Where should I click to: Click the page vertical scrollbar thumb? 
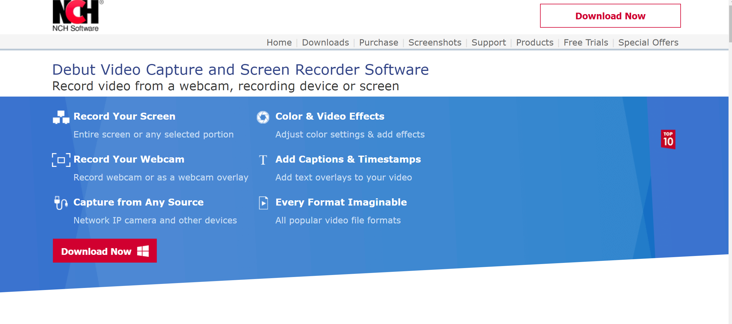[730, 24]
